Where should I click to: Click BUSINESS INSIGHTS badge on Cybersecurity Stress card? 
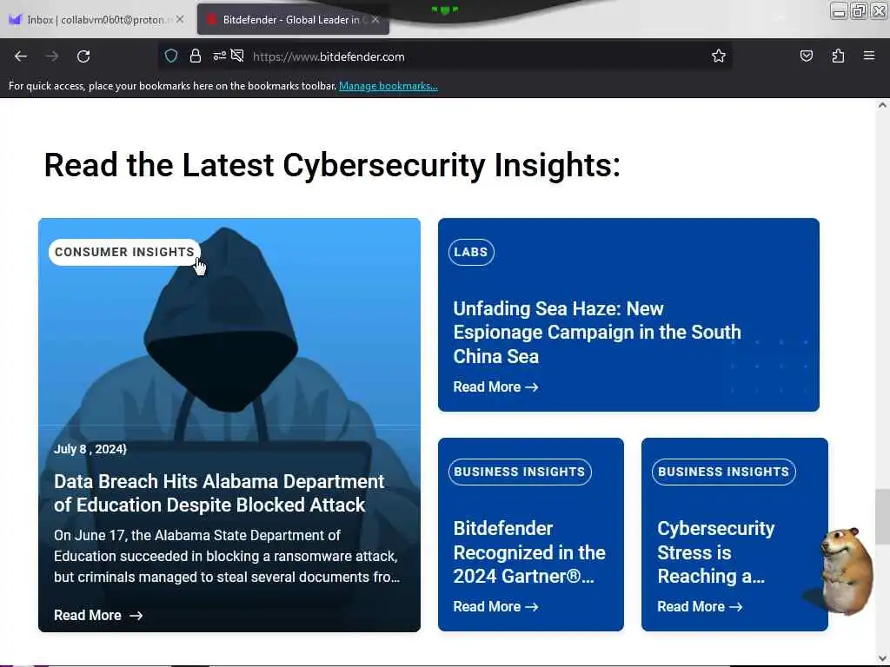point(724,472)
